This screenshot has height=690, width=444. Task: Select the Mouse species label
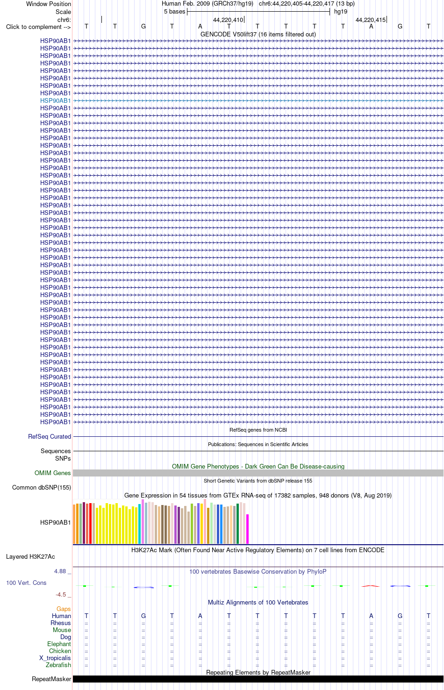(x=62, y=630)
